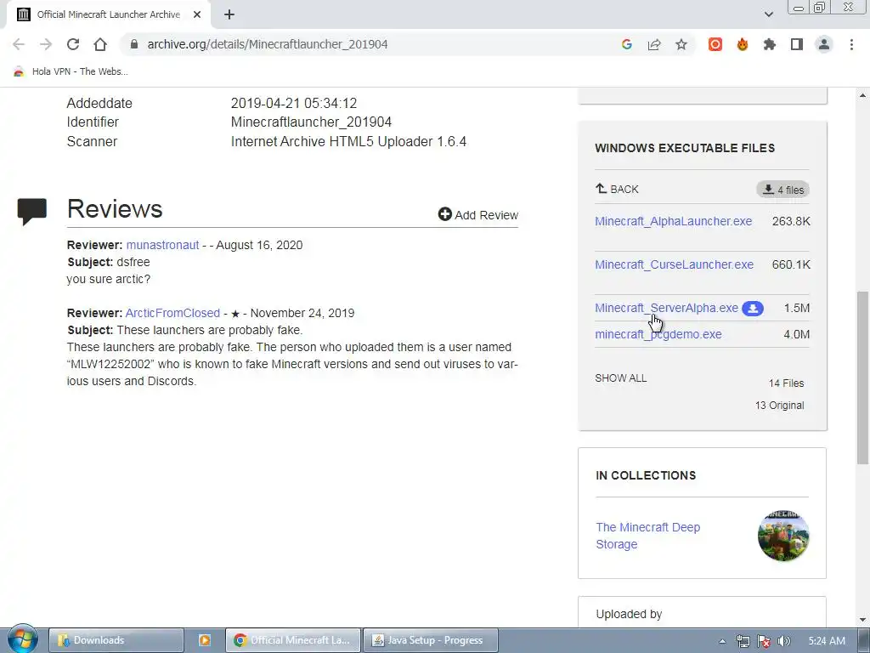Screen dimensions: 870x653
Task: Click the forward navigation arrow
Action: [46, 44]
